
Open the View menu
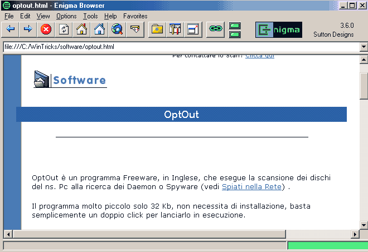[43, 16]
